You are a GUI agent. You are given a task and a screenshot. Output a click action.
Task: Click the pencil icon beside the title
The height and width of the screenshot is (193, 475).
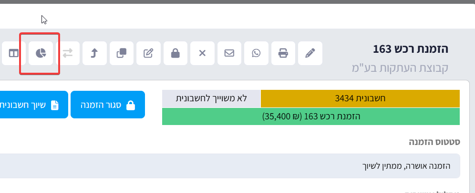click(x=310, y=53)
